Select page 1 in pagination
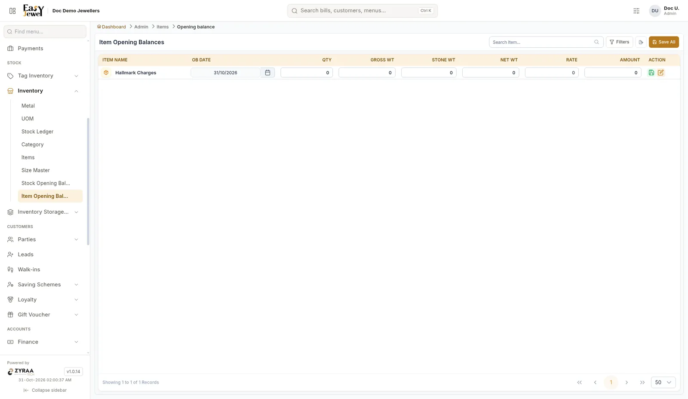Image resolution: width=688 pixels, height=399 pixels. click(x=611, y=382)
